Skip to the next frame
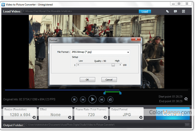The image size is (195, 131). pyautogui.click(x=102, y=99)
